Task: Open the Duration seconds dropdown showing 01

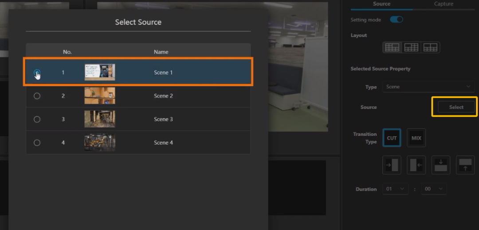Action: click(395, 189)
